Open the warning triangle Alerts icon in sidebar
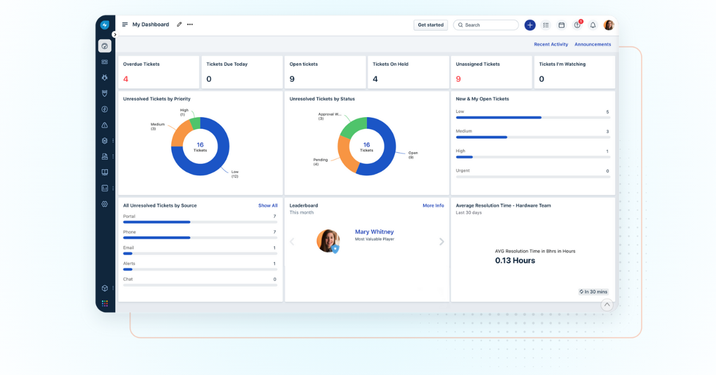Screen dimensions: 716x375 [x=104, y=125]
